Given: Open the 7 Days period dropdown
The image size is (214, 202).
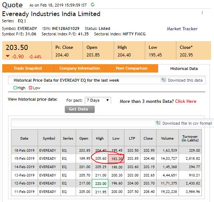Looking at the screenshot, I should click(x=98, y=100).
